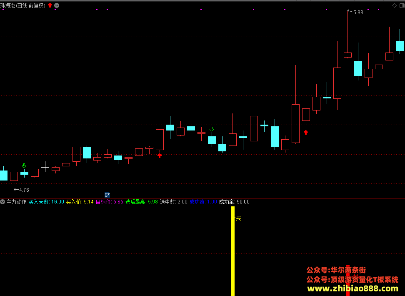Click the yellow 买 label text
Image resolution: width=405 pixels, height=296 pixels.
[x=238, y=218]
